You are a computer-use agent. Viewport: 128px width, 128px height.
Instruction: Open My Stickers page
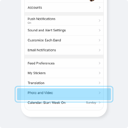(x=64, y=73)
